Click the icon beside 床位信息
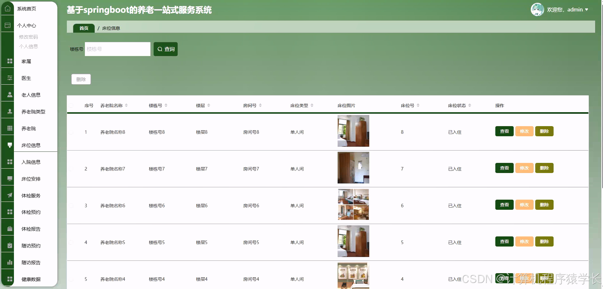The image size is (603, 289). click(x=10, y=145)
